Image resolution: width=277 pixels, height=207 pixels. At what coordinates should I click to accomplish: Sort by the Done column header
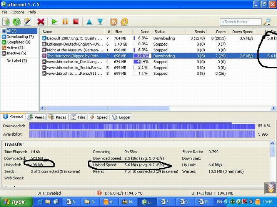pos(142,32)
